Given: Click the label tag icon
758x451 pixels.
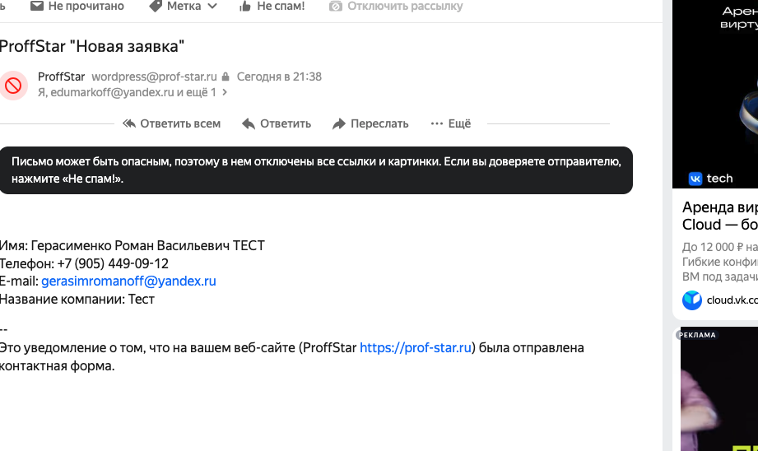Looking at the screenshot, I should point(156,7).
